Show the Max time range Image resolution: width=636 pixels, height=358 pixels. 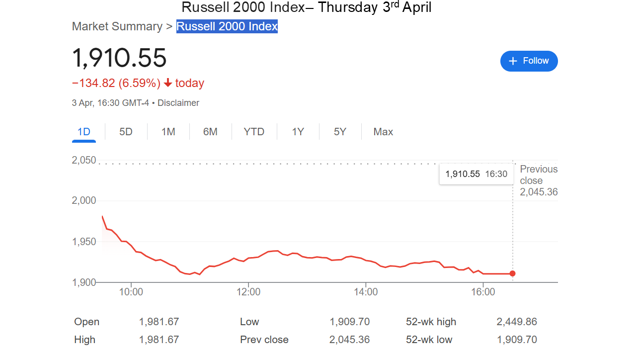pos(383,132)
